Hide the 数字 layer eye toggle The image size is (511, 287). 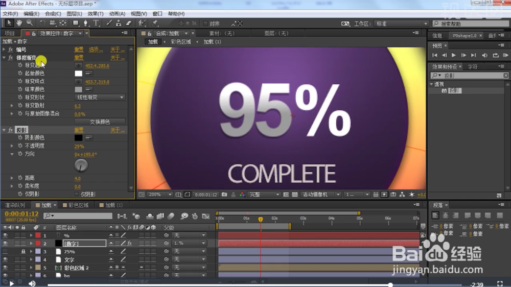(x=5, y=244)
